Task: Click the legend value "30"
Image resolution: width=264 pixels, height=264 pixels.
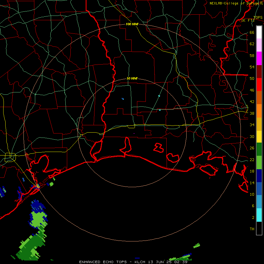Action: click(252, 136)
